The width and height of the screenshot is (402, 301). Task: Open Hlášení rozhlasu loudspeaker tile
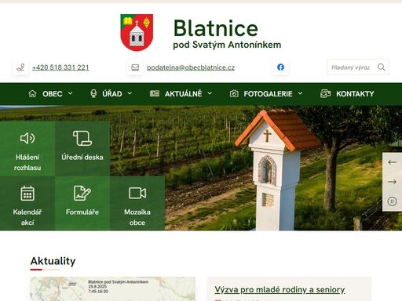point(27,148)
